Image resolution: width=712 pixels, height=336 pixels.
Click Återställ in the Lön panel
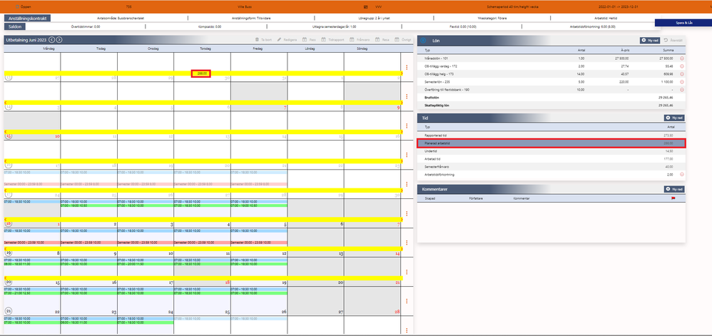coord(673,41)
